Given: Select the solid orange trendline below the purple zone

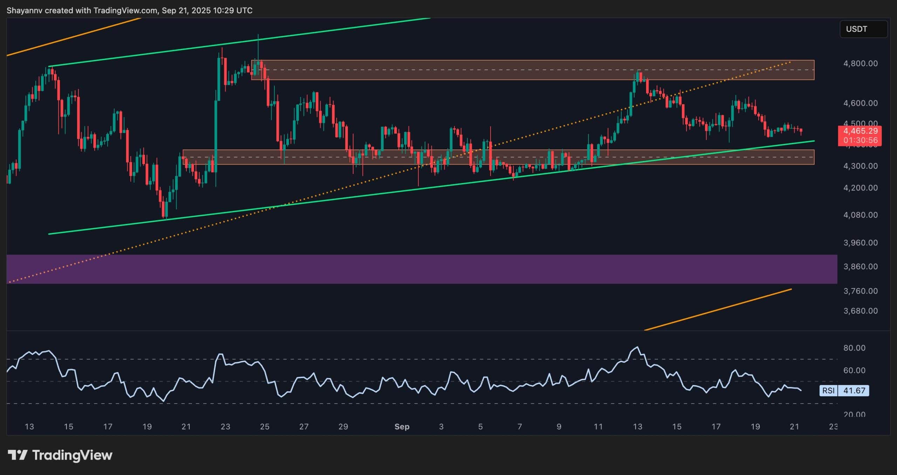Looking at the screenshot, I should [x=718, y=309].
